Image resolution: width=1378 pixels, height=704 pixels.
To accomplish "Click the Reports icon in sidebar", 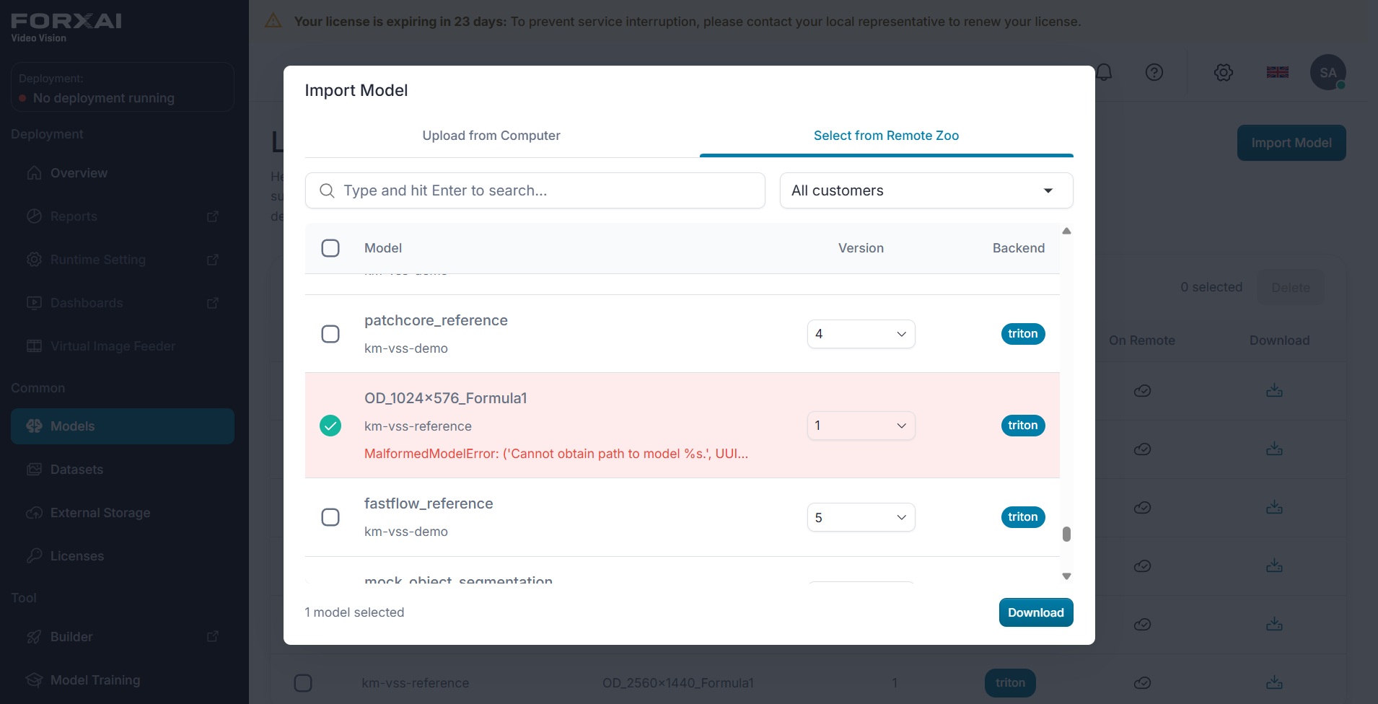I will pos(34,216).
